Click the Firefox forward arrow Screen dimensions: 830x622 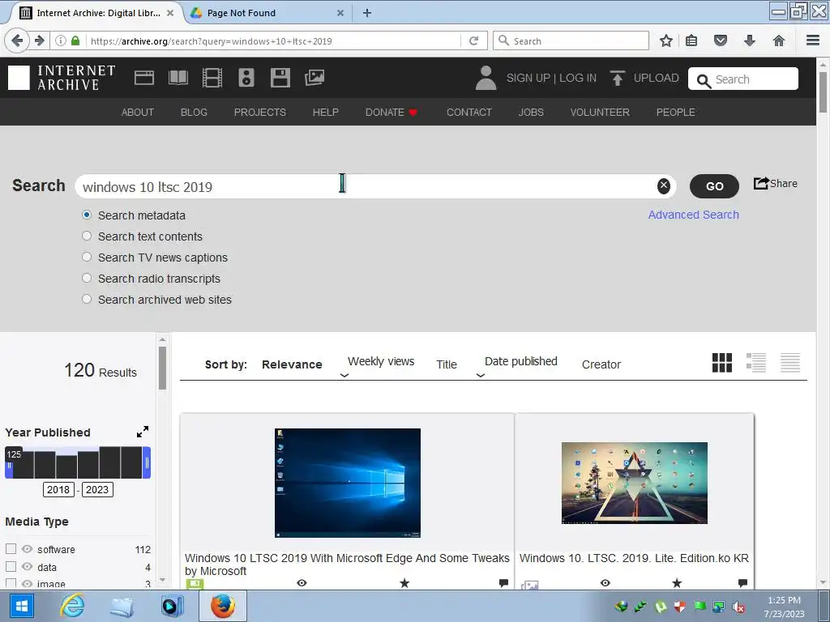tap(40, 40)
